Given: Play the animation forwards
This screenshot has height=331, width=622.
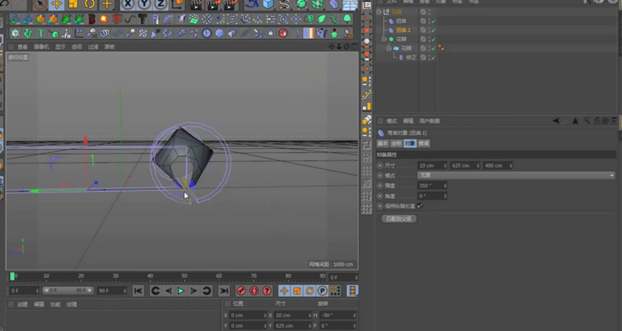Looking at the screenshot, I should 181,291.
